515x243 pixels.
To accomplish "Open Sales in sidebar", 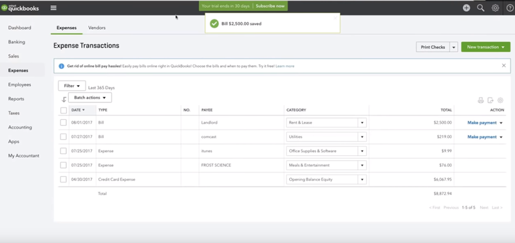I will point(14,56).
